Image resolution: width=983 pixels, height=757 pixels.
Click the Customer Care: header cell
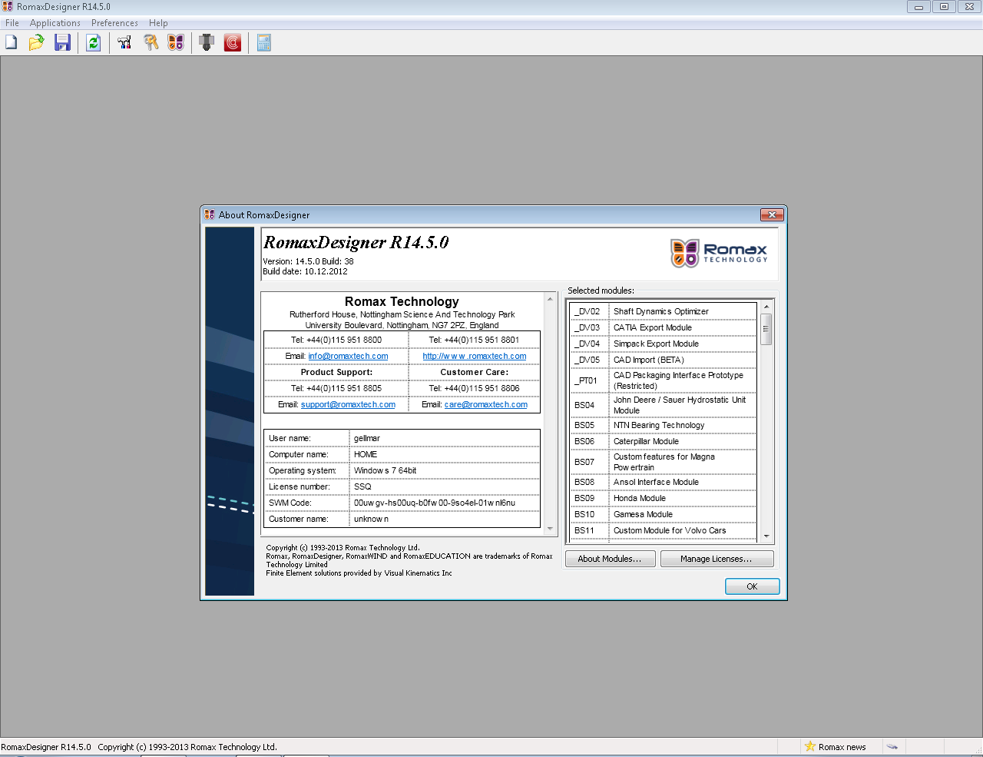coord(474,372)
